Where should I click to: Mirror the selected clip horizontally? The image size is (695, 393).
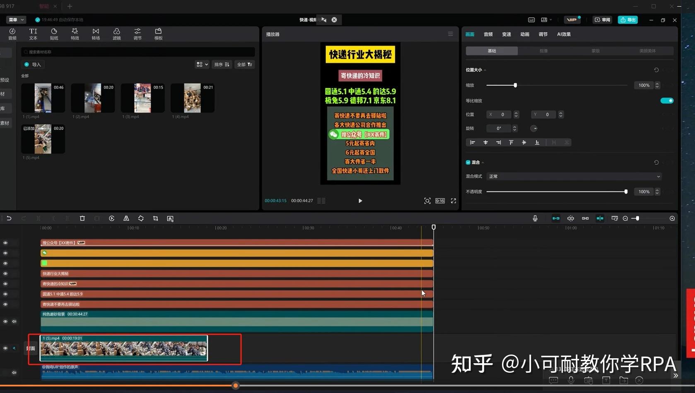click(126, 218)
